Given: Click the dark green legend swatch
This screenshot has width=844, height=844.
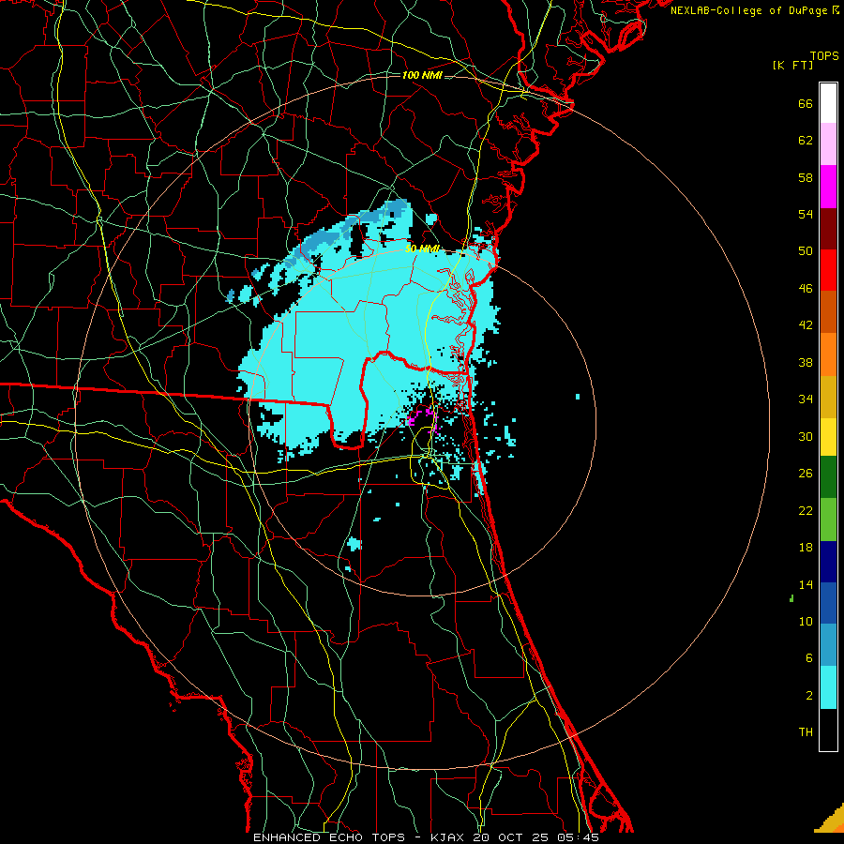Looking at the screenshot, I should pos(828,477).
